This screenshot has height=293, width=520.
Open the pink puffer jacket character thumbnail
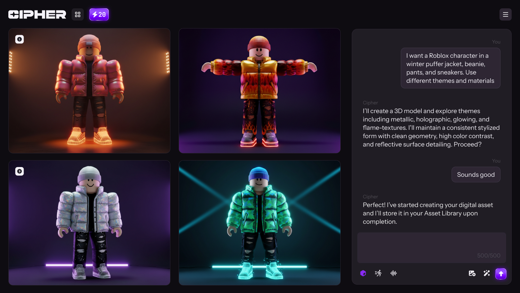pos(89,91)
